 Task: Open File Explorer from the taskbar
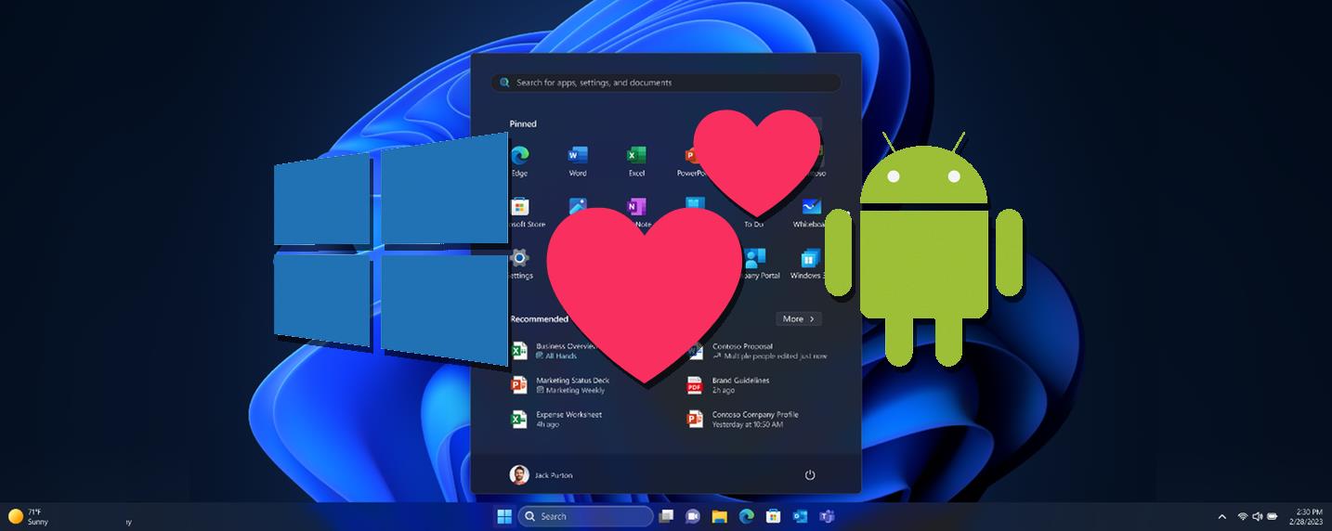719,516
